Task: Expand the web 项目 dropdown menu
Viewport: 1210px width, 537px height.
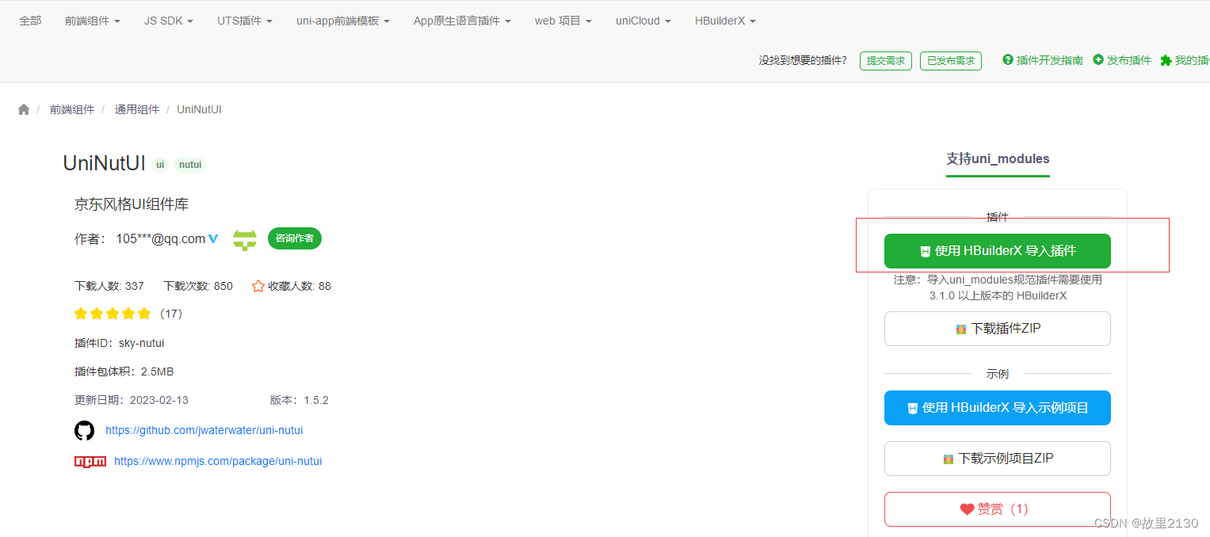Action: pos(563,21)
